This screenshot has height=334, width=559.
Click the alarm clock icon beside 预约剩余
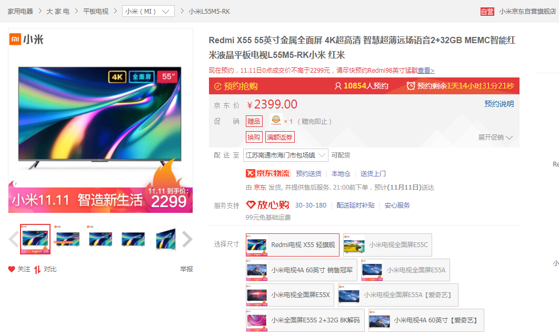(411, 86)
